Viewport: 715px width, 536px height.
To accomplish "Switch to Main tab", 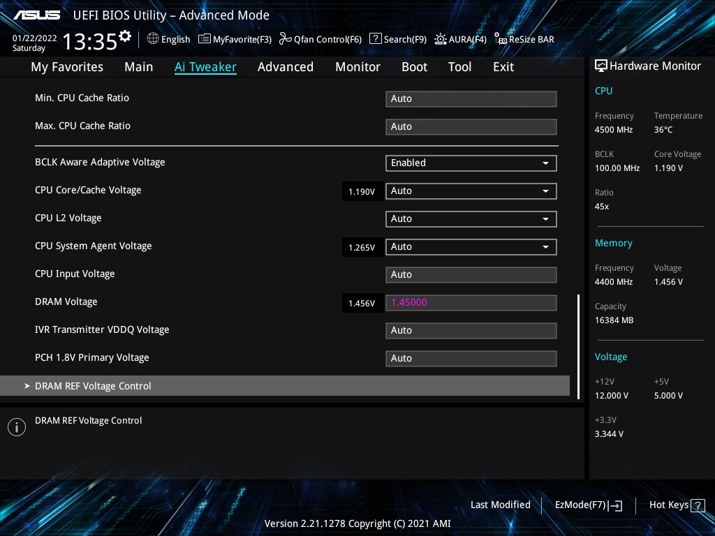I will (x=139, y=67).
